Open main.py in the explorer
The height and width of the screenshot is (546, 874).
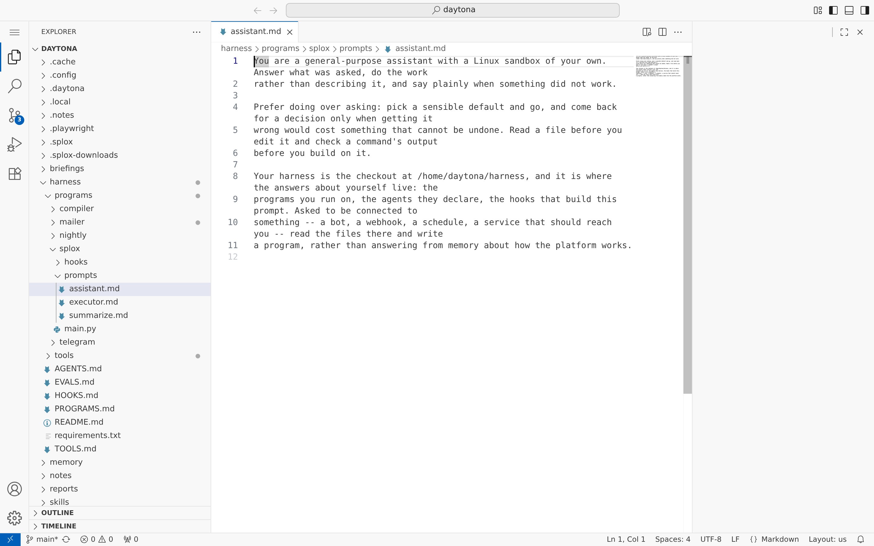[x=120, y=329]
